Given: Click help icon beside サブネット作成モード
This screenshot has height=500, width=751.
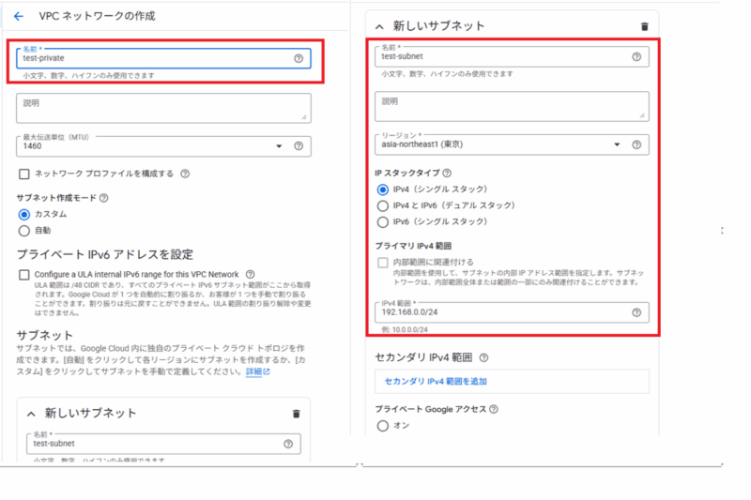Looking at the screenshot, I should [103, 198].
